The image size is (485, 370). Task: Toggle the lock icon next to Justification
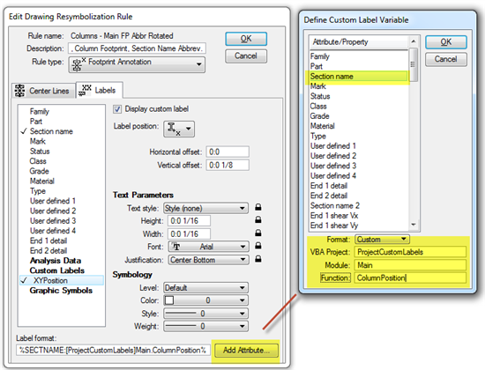coord(258,259)
